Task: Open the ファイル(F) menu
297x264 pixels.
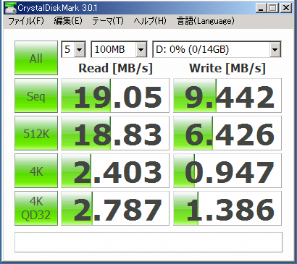Action: (x=26, y=21)
